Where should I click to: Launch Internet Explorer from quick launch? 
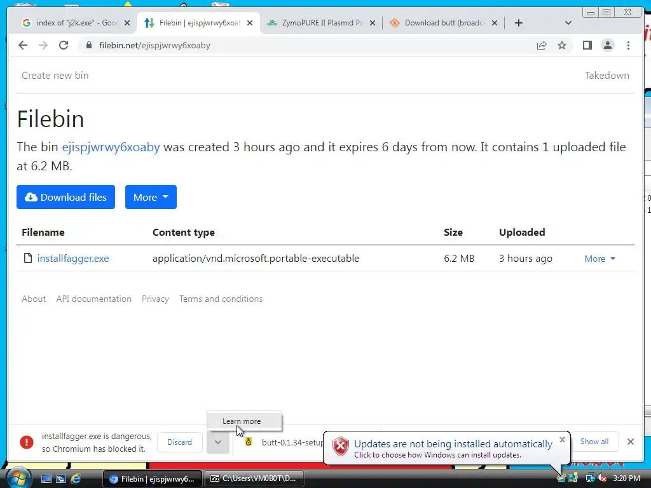pos(76,479)
